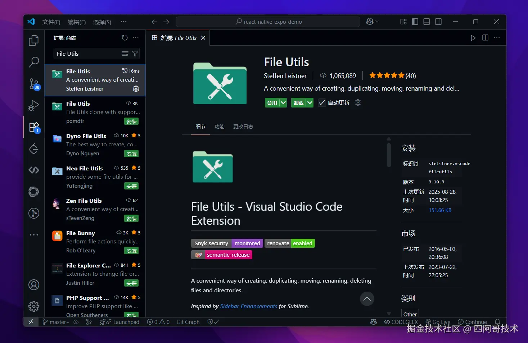Switch to the Changelog tab
The height and width of the screenshot is (343, 528).
pyautogui.click(x=243, y=127)
